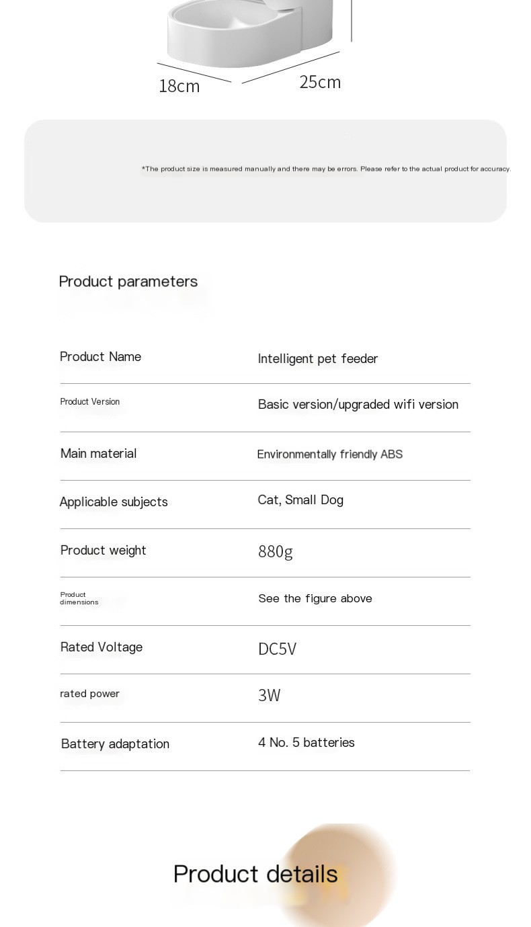Select Cat, Small Dog value
Viewport: 531px width, 927px height.
(300, 500)
